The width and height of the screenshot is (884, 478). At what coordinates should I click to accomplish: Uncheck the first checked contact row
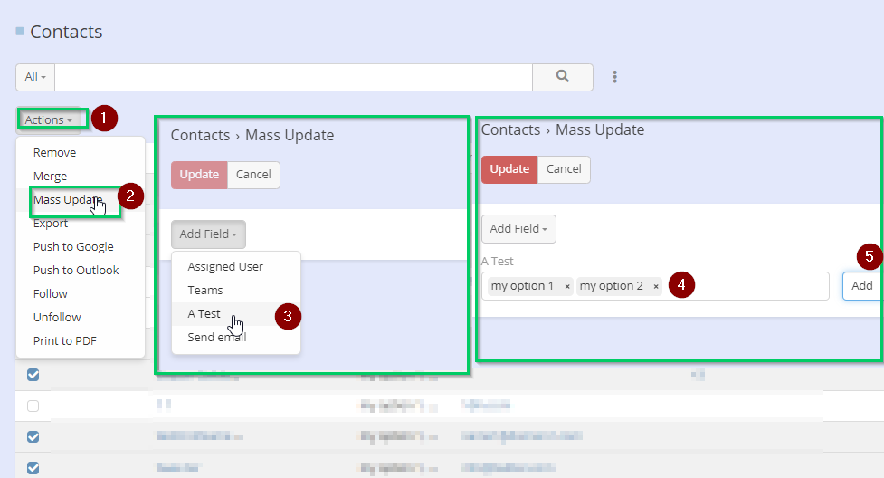click(33, 375)
